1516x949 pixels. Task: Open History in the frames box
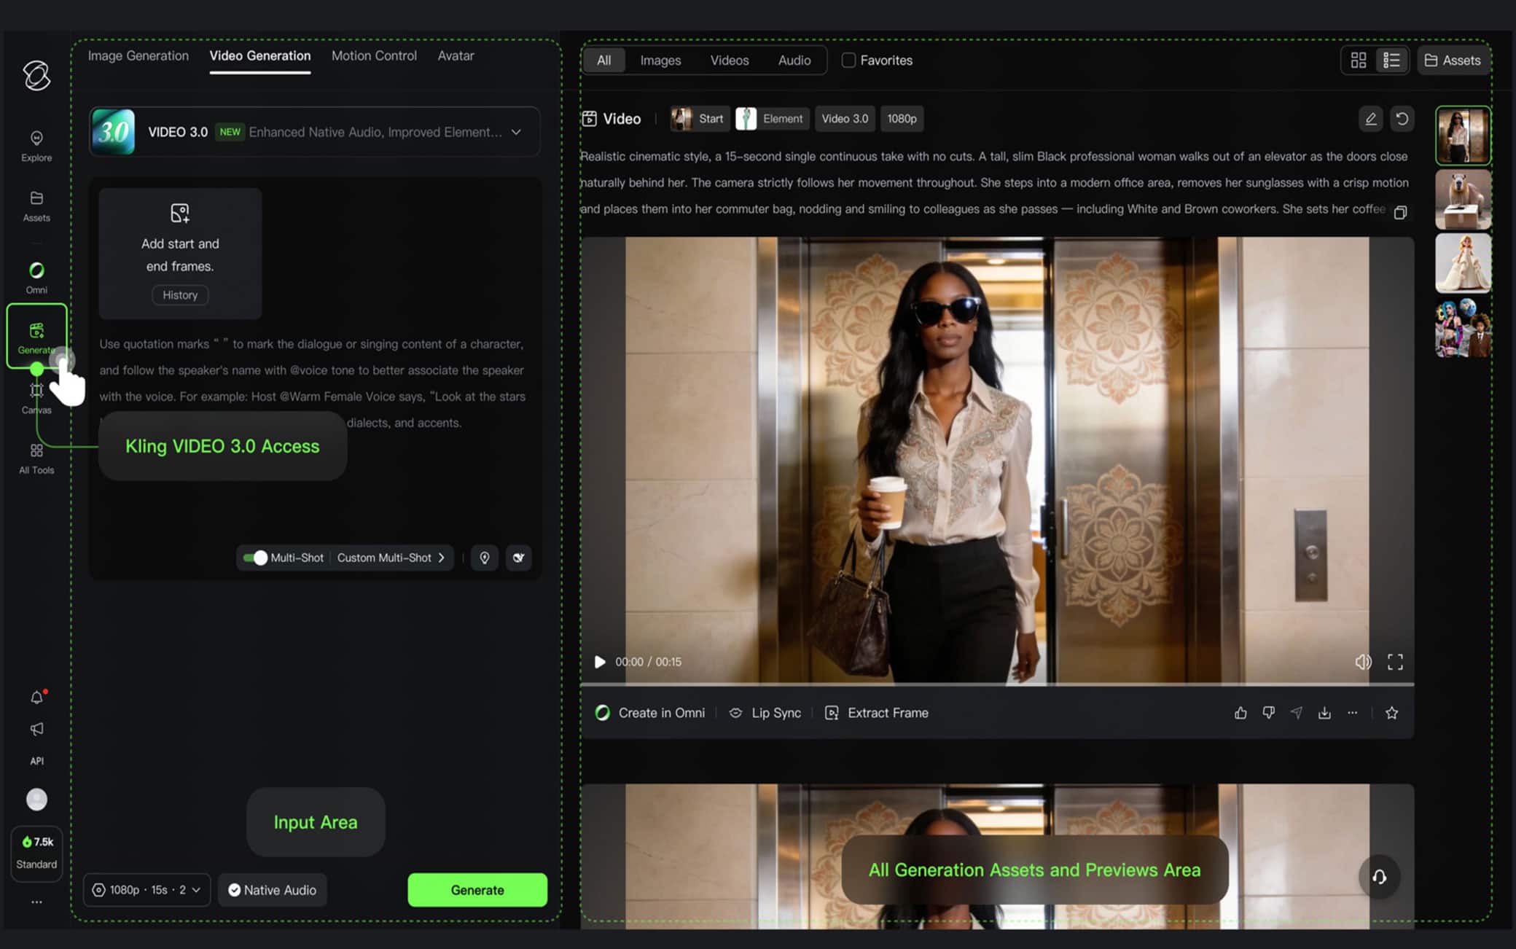click(x=180, y=295)
